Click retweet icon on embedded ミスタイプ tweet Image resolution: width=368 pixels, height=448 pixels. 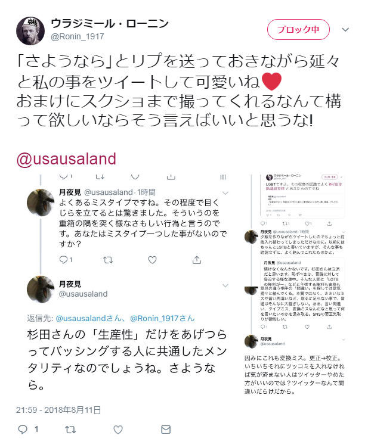pyautogui.click(x=108, y=260)
